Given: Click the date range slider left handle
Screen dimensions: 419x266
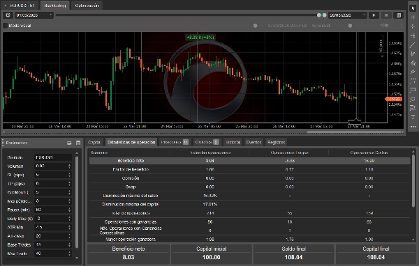Looking at the screenshot, I should pyautogui.click(x=319, y=15).
